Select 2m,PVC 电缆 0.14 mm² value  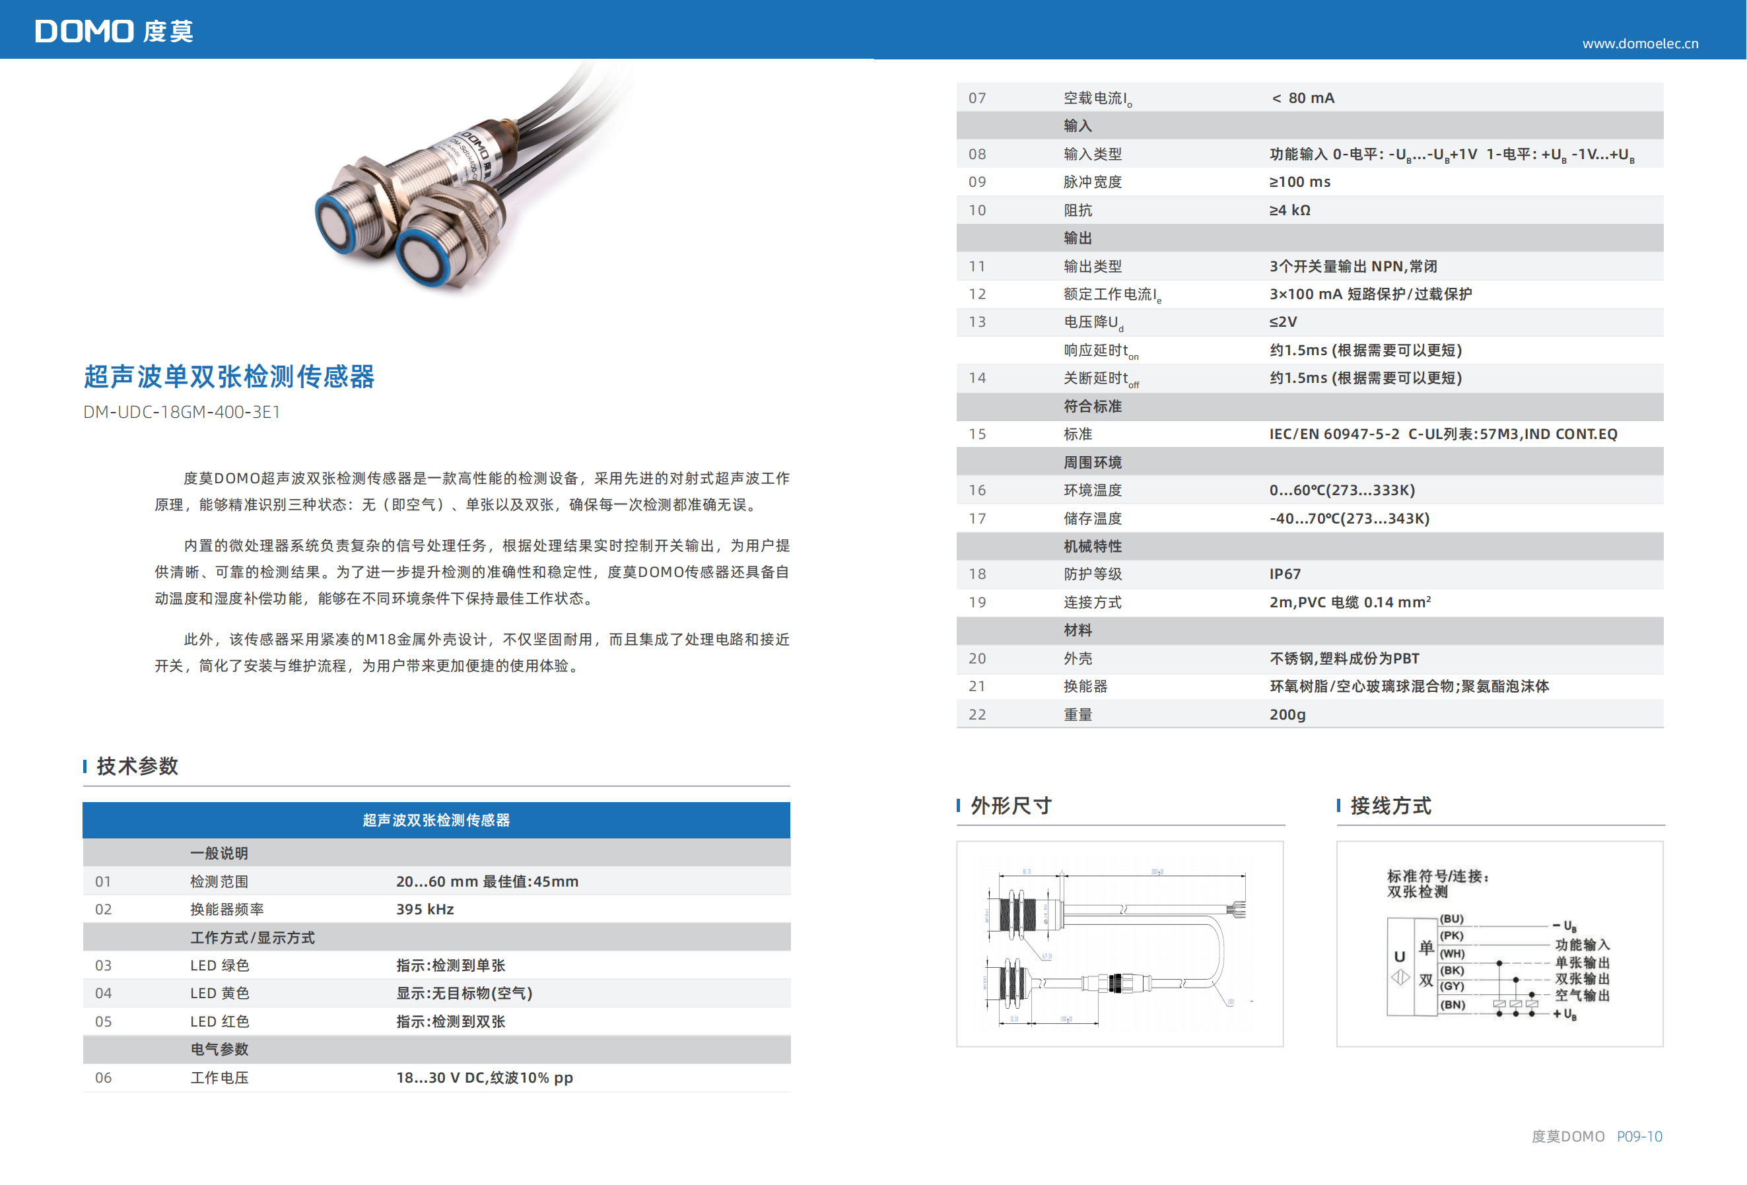pos(1350,602)
